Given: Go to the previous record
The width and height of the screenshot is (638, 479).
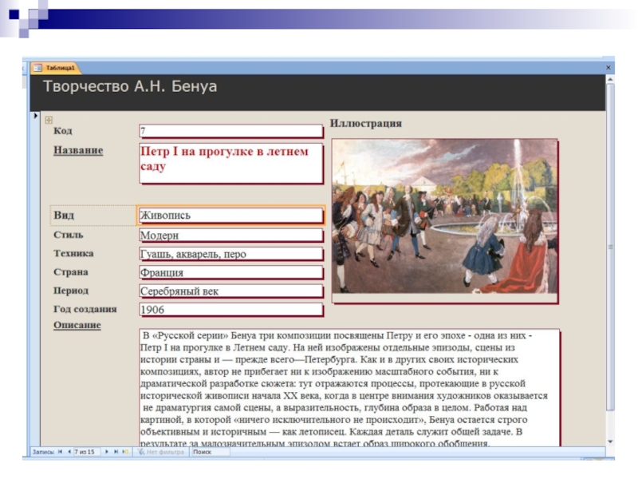Looking at the screenshot, I should tap(69, 452).
